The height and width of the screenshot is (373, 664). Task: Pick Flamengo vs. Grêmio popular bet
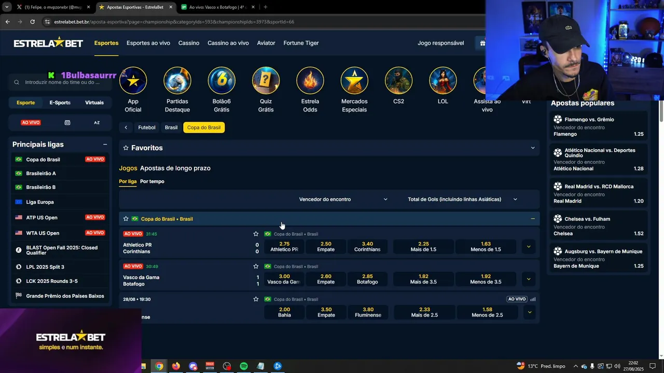click(599, 126)
